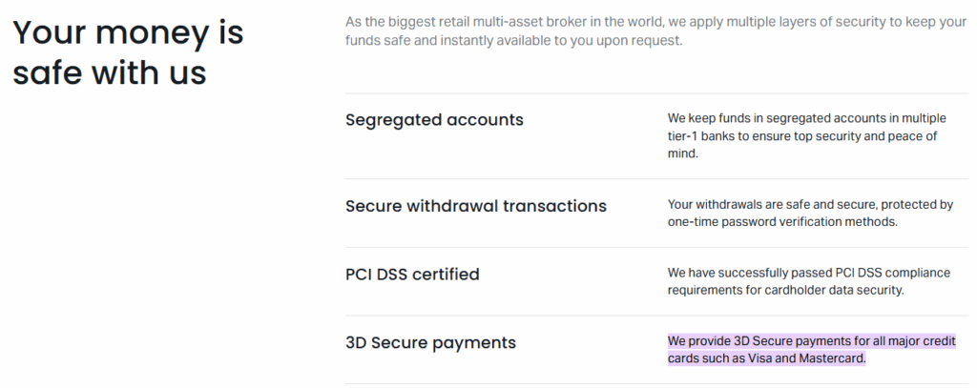977x388 pixels.
Task: Click the highlighted 3D Secure payments description
Action: pyautogui.click(x=811, y=350)
